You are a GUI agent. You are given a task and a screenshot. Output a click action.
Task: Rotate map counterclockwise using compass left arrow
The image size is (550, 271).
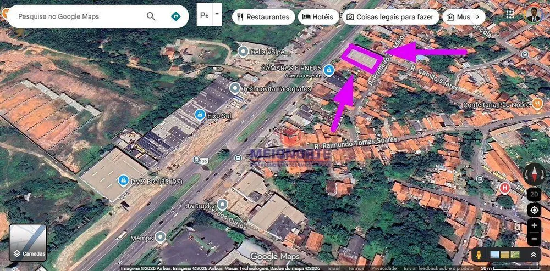[x=526, y=175]
